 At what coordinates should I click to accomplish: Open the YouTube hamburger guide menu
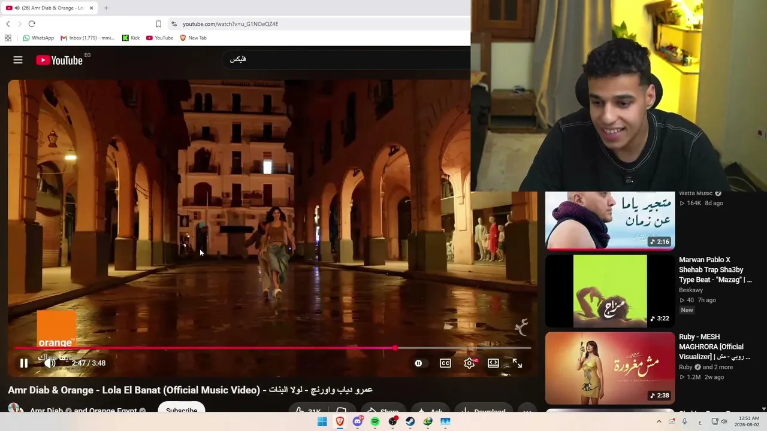18,60
